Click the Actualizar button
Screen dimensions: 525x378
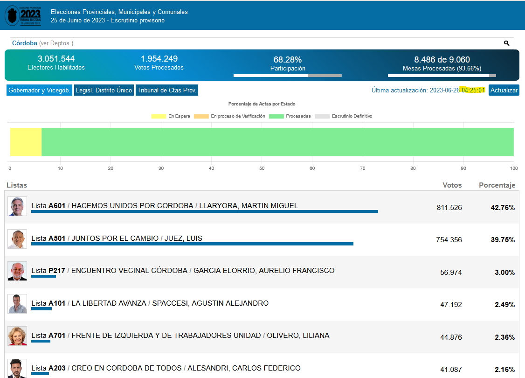pyautogui.click(x=504, y=90)
